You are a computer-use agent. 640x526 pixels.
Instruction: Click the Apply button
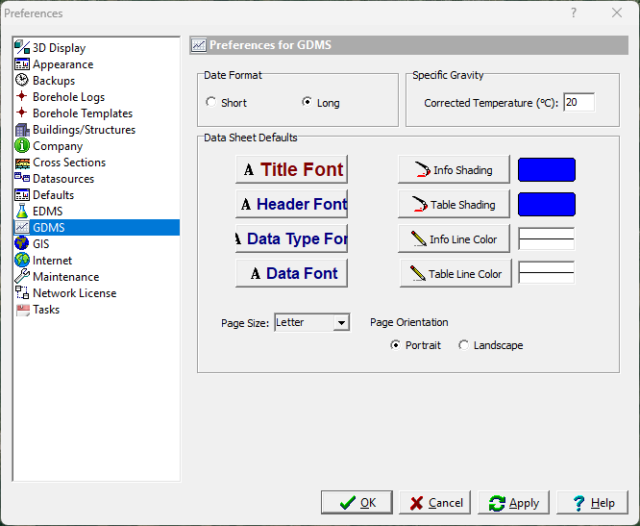click(x=514, y=503)
